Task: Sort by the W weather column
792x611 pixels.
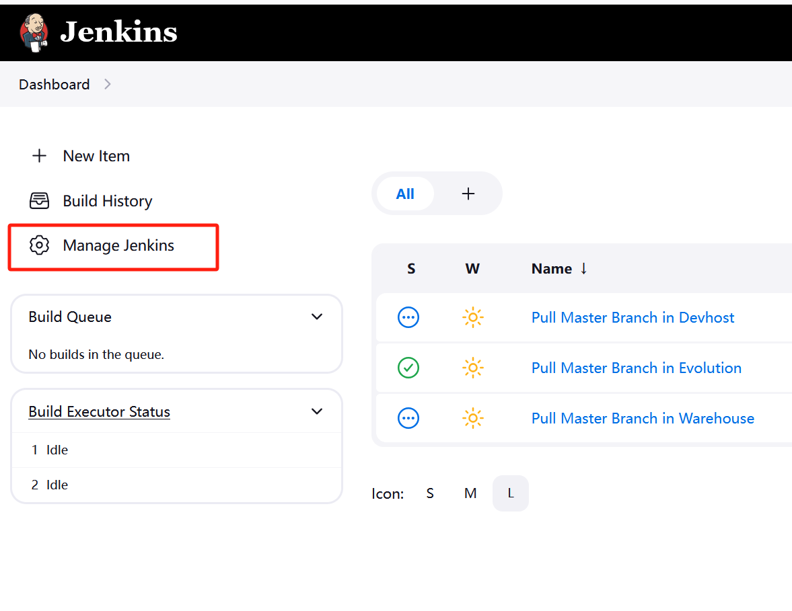Action: [472, 268]
